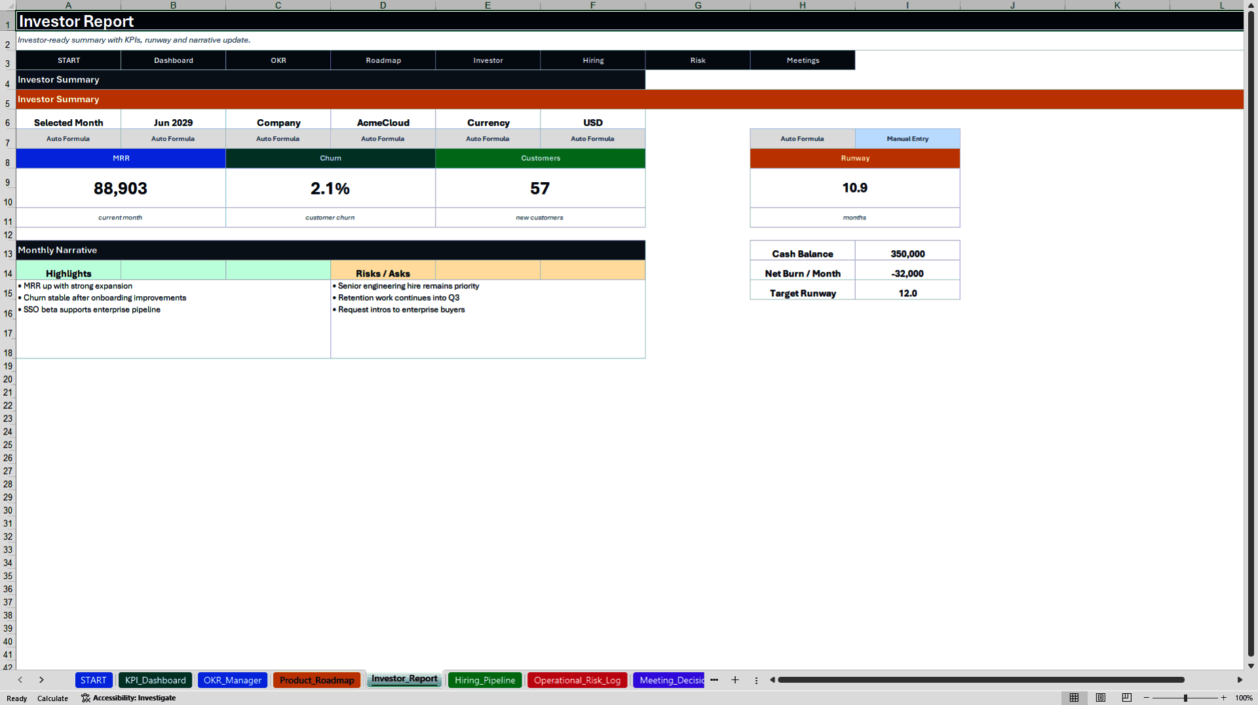Open the Operational_Risk_Log sheet tab
Image resolution: width=1258 pixels, height=705 pixels.
point(577,680)
